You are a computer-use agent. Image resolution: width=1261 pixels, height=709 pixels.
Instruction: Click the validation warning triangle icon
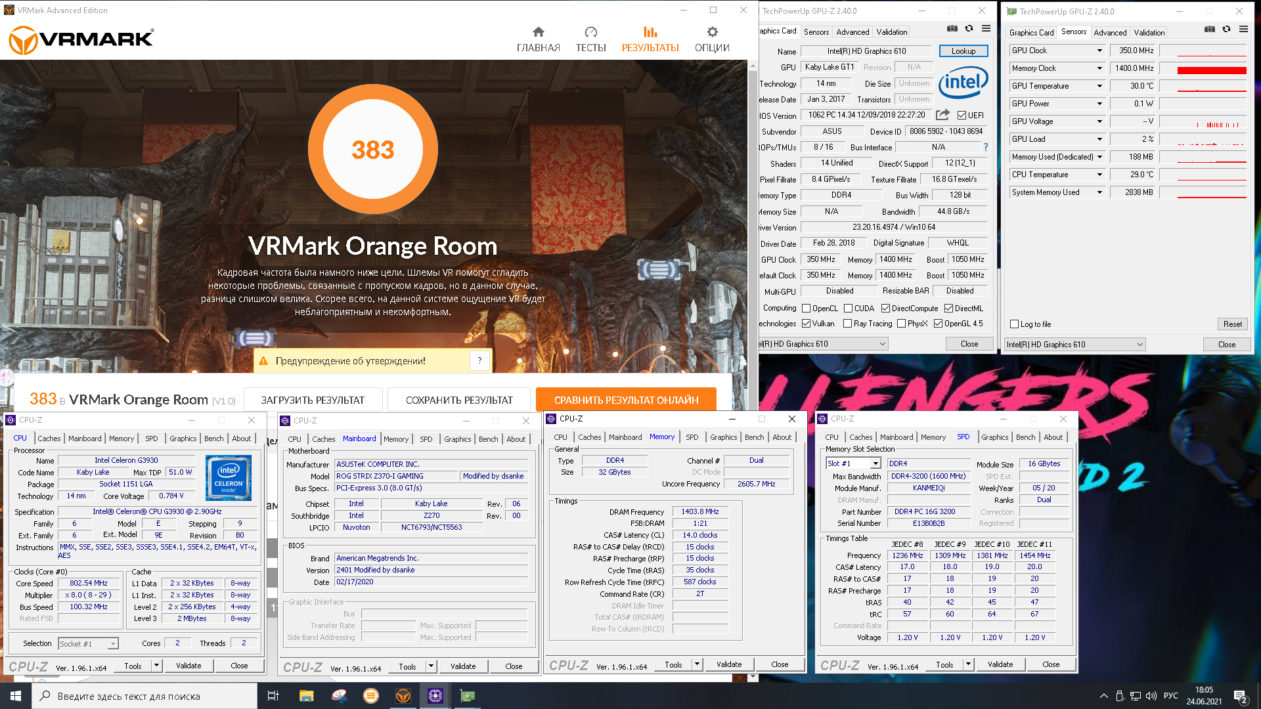click(x=263, y=361)
